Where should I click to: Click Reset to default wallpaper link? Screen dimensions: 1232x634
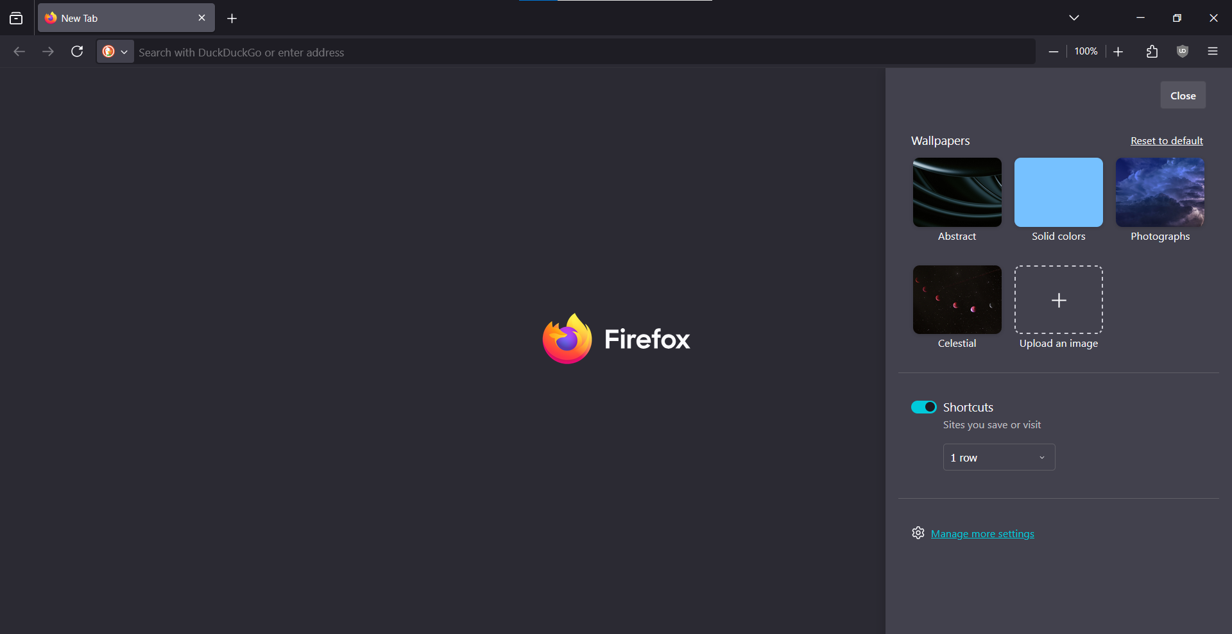coord(1167,141)
